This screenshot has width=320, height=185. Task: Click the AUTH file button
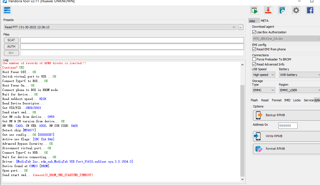click(x=11, y=47)
